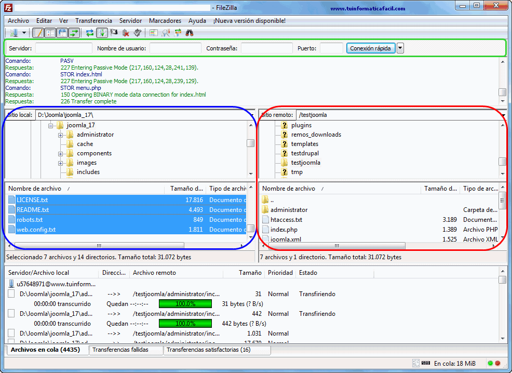The image size is (512, 373).
Task: Open the Site Manager dropdown arrow
Action: [x=24, y=33]
